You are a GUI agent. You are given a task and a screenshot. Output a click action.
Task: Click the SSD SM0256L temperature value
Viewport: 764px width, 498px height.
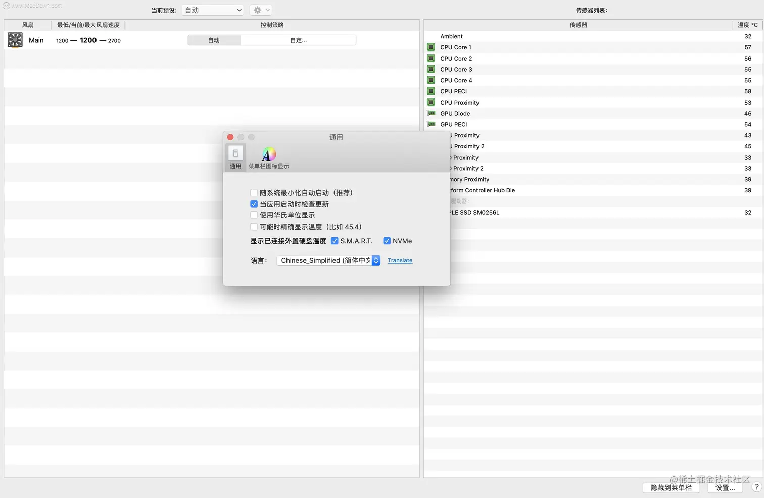[748, 213]
